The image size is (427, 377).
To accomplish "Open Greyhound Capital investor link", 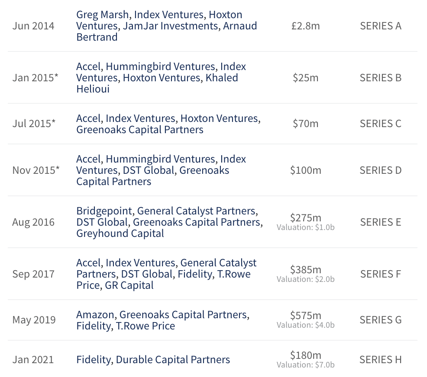I will (120, 233).
